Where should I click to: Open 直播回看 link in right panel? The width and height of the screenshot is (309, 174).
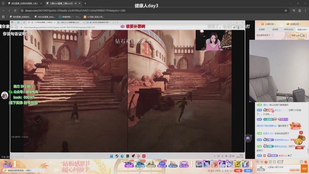click(294, 24)
